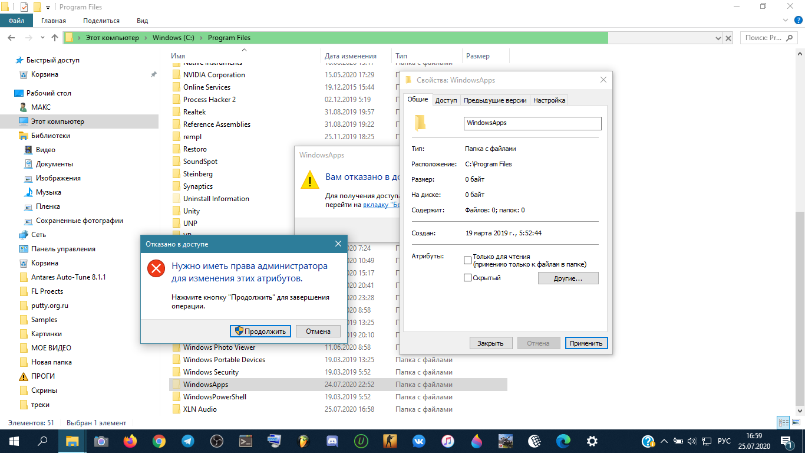Open Firefox from the taskbar
The width and height of the screenshot is (805, 453).
point(130,441)
